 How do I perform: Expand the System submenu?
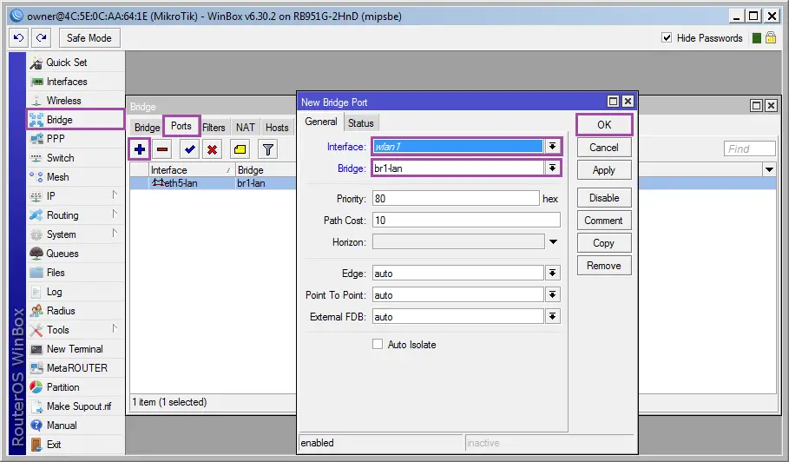[x=115, y=233]
